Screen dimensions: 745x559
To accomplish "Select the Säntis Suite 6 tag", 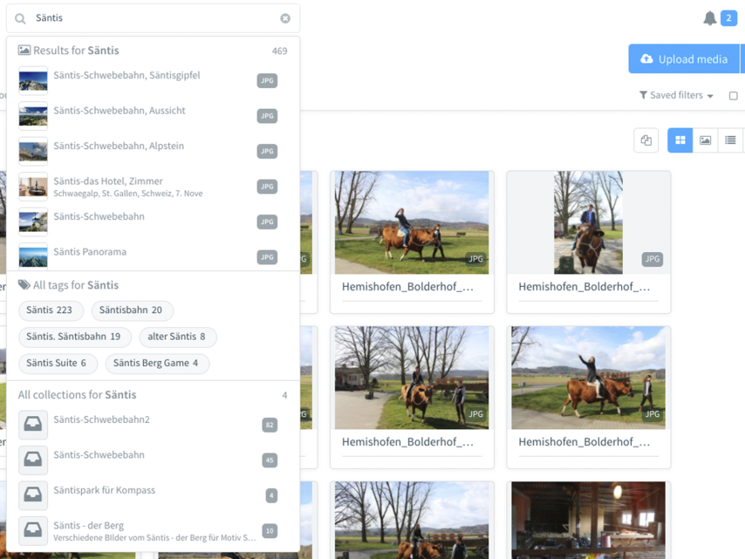I will (57, 363).
